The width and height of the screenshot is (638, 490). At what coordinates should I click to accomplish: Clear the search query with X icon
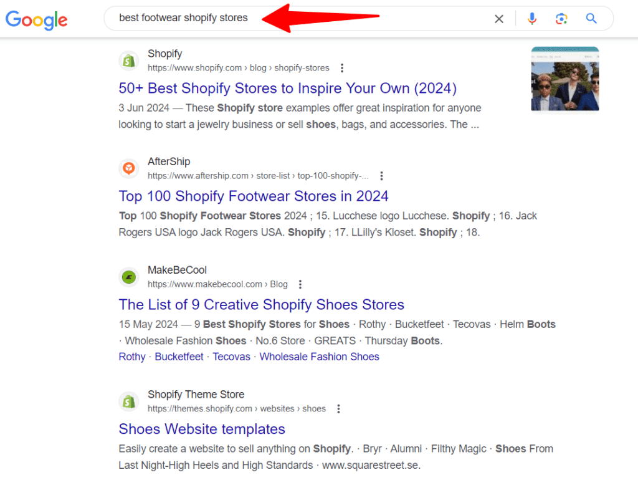(499, 19)
